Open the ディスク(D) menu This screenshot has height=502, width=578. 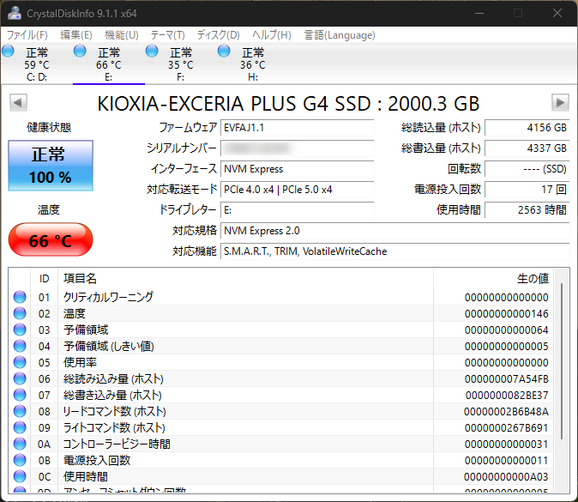point(218,35)
